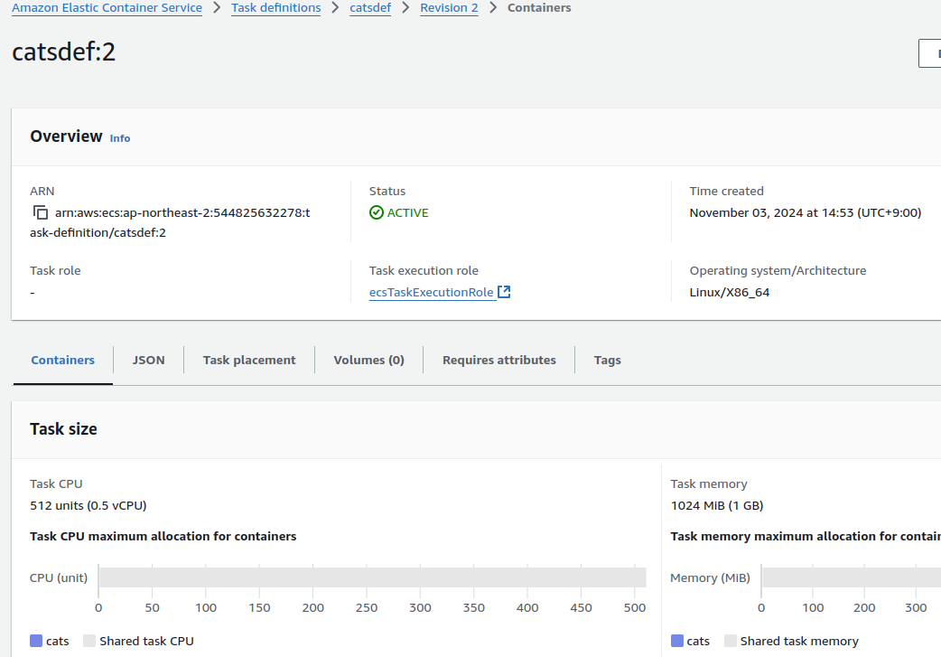Open the Task placement tab
This screenshot has width=941, height=657.
click(x=249, y=360)
